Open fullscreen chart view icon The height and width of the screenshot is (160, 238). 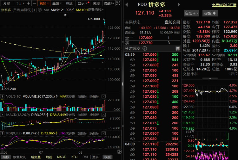pyautogui.click(x=118, y=3)
